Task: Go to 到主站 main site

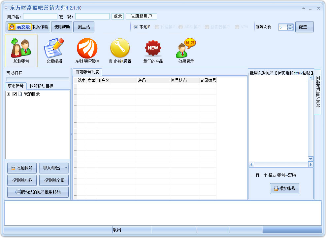Action: pos(84,27)
